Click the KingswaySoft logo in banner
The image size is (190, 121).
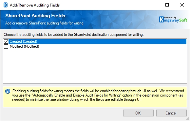(173, 20)
